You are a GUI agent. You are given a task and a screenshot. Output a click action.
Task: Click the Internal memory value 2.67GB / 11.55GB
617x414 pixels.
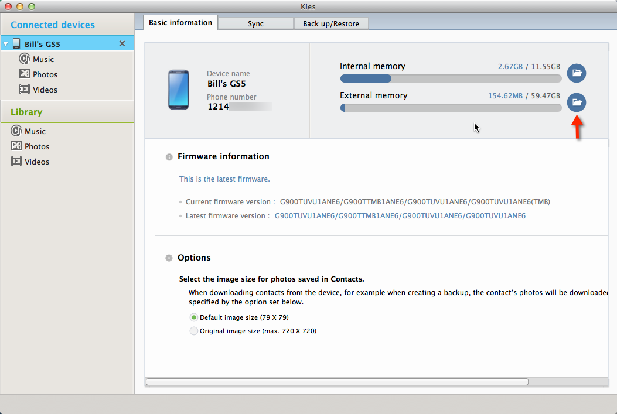click(529, 66)
